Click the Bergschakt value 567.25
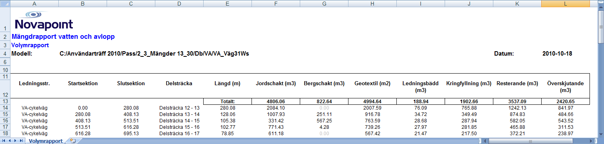604x144 pixels. 324,121
